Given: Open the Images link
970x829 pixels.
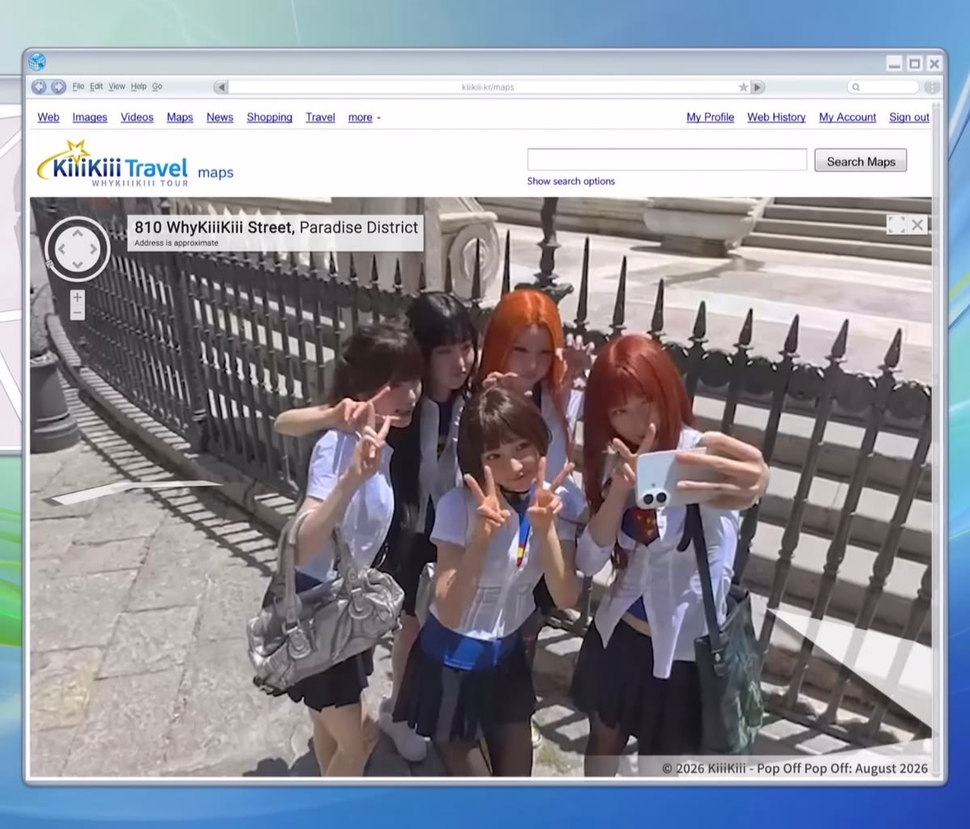Looking at the screenshot, I should click(x=90, y=117).
